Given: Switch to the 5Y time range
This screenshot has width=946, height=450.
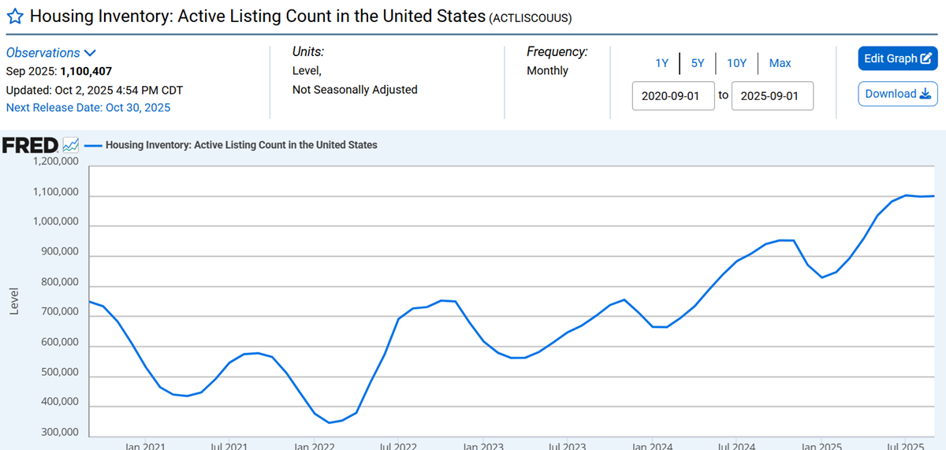Looking at the screenshot, I should tap(698, 63).
